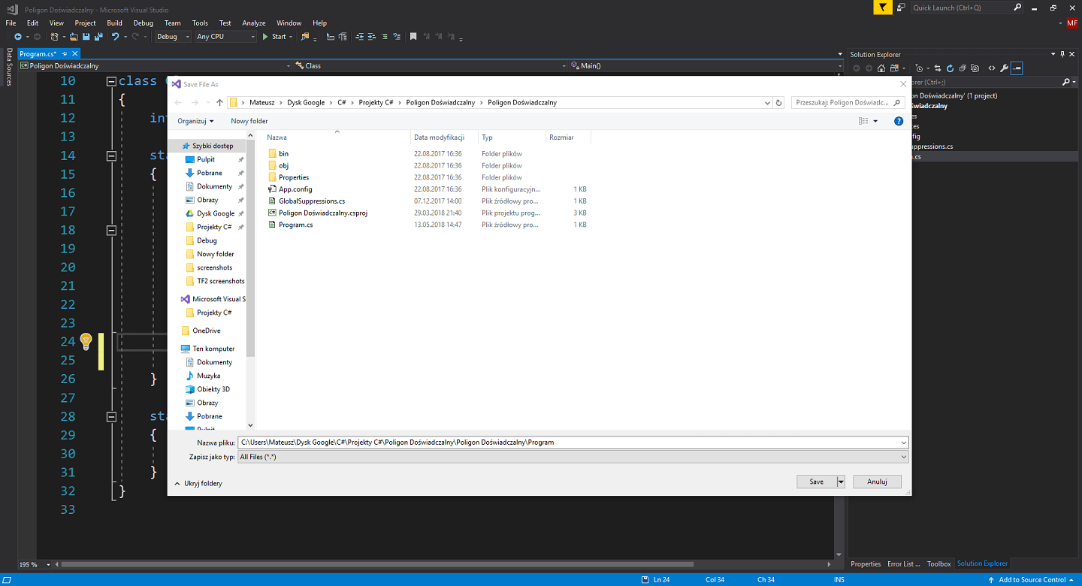Click the Quick Actions lightbulb near line 24
Viewport: 1082px width, 586px height.
coord(85,341)
